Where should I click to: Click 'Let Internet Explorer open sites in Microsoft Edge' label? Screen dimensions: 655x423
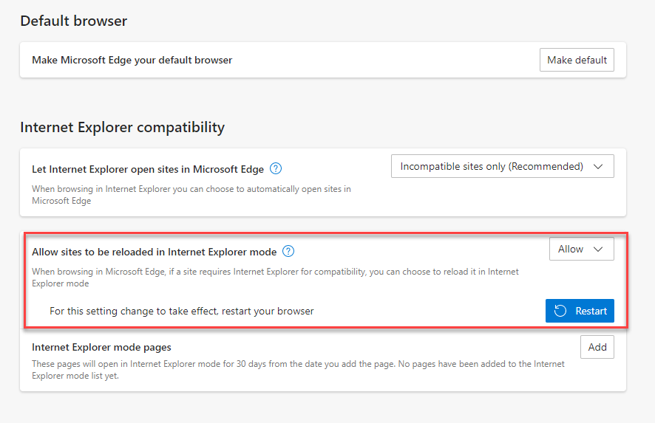[148, 169]
